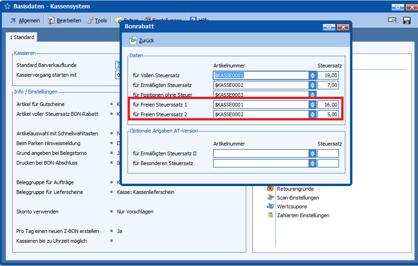Screen dimensions: 418x266
Task: Open article selector for Ermäßigten Steuersatz
Action: point(312,85)
